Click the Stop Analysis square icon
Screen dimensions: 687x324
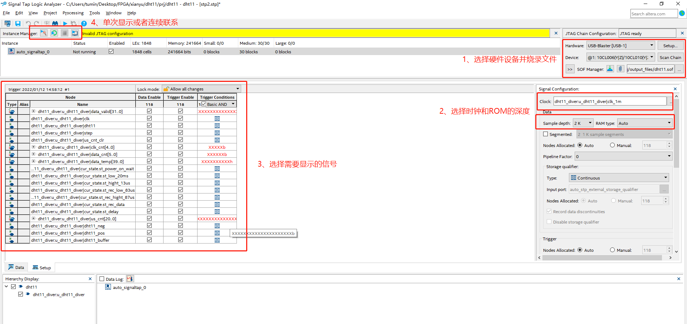click(64, 33)
